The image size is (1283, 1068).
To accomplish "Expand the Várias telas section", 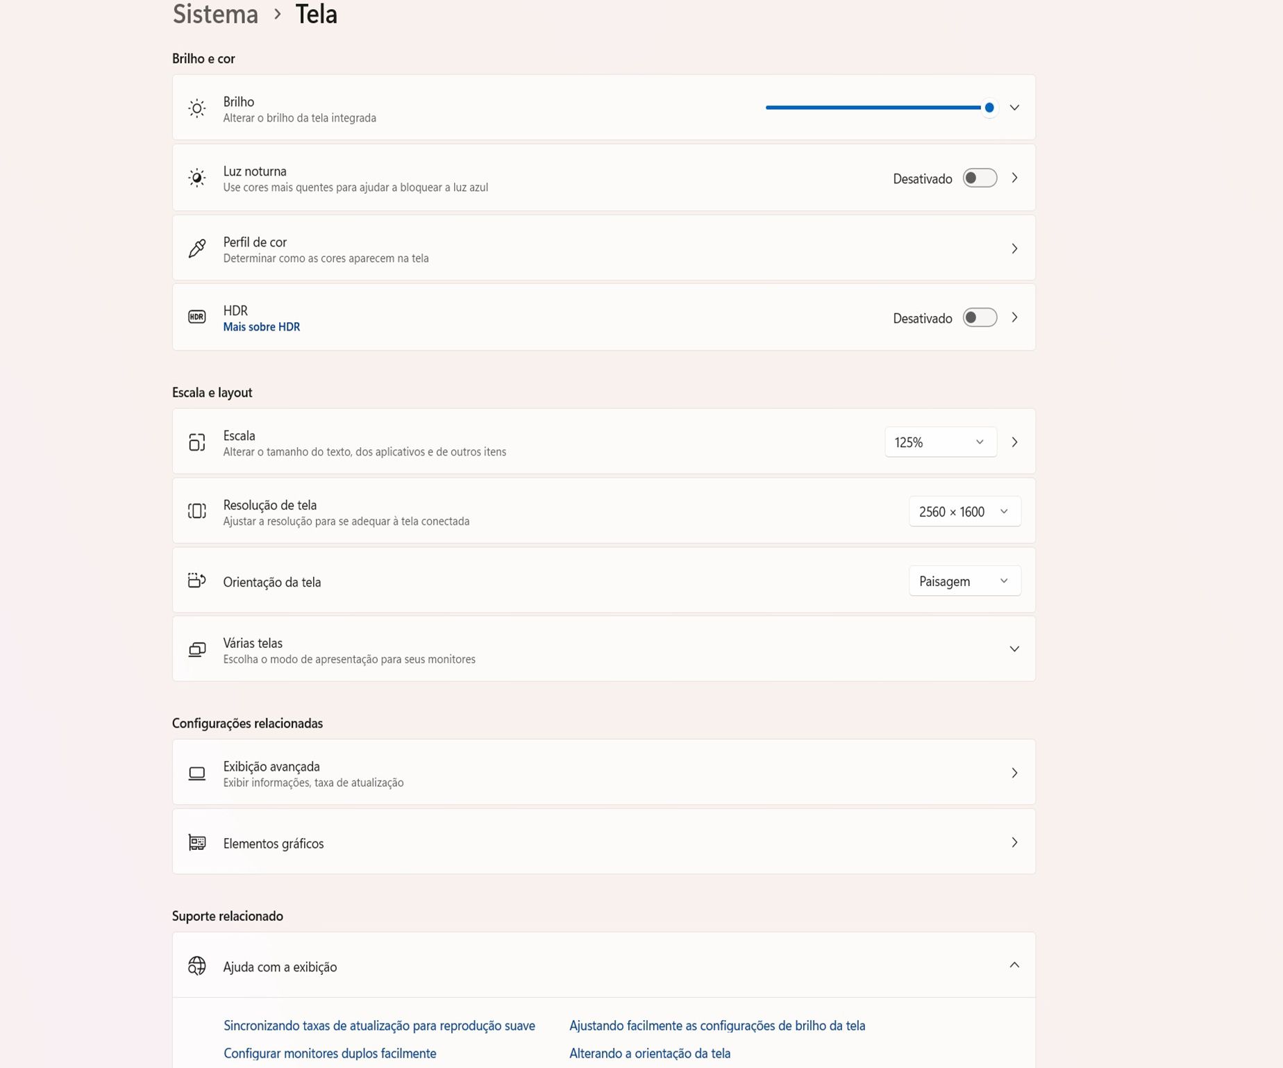I will coord(1014,649).
